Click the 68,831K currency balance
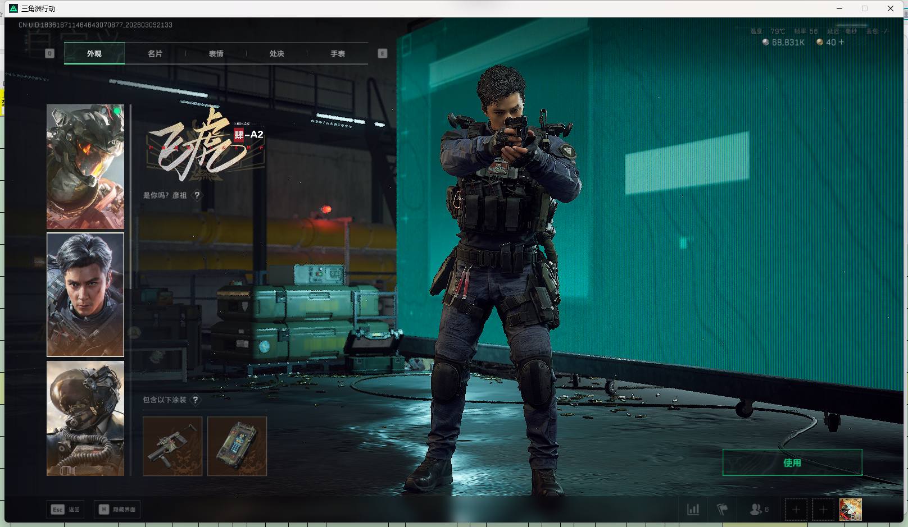Image resolution: width=908 pixels, height=527 pixels. (x=788, y=43)
